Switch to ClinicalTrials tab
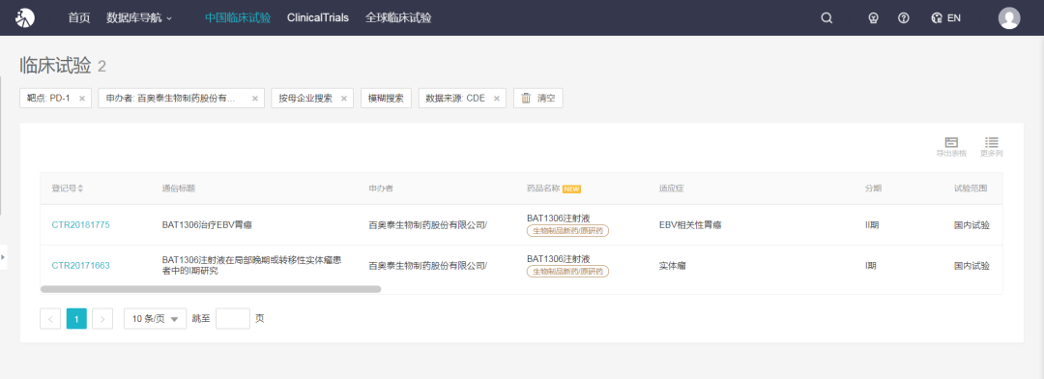 318,18
